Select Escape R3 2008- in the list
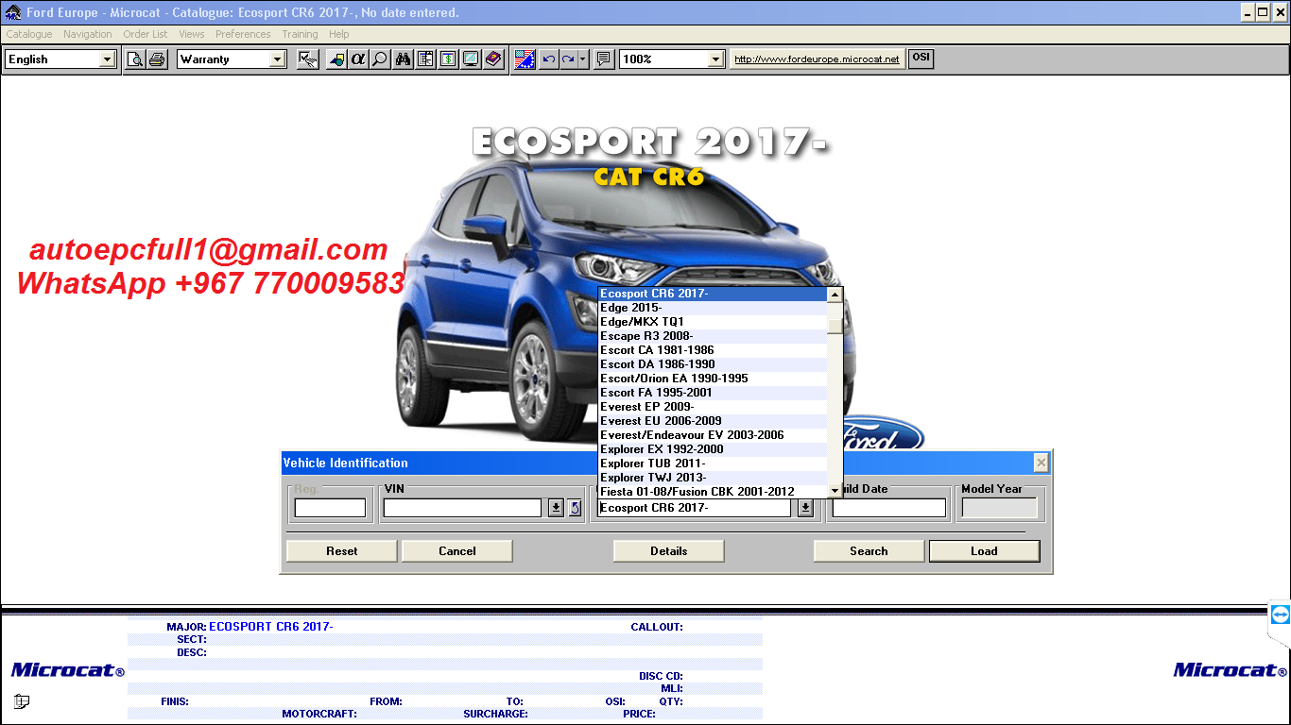The height and width of the screenshot is (725, 1291). tap(713, 336)
